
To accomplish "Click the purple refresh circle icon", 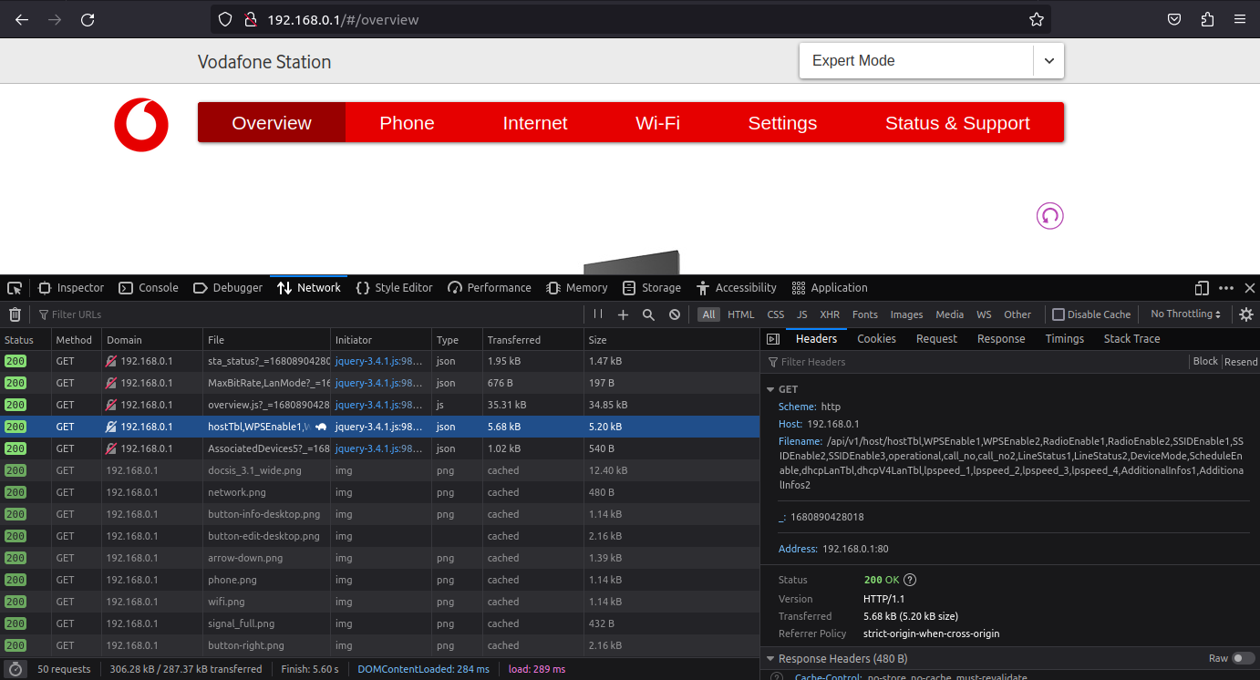I will pos(1050,216).
